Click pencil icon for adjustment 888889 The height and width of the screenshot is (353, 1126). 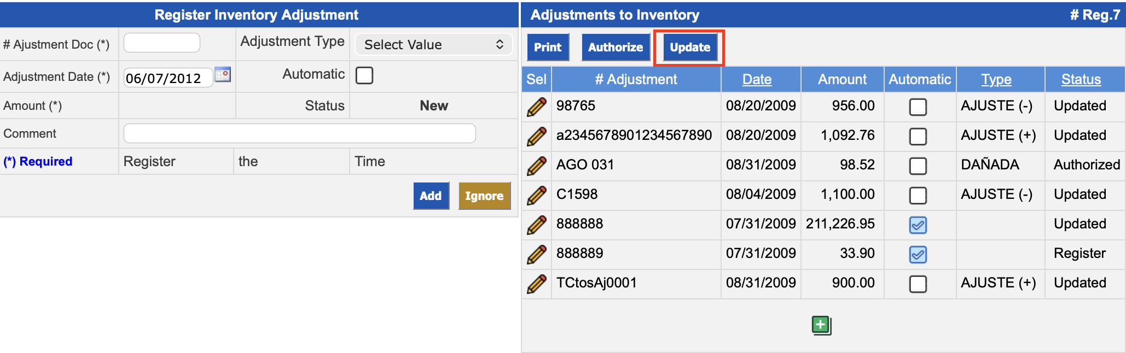[536, 254]
